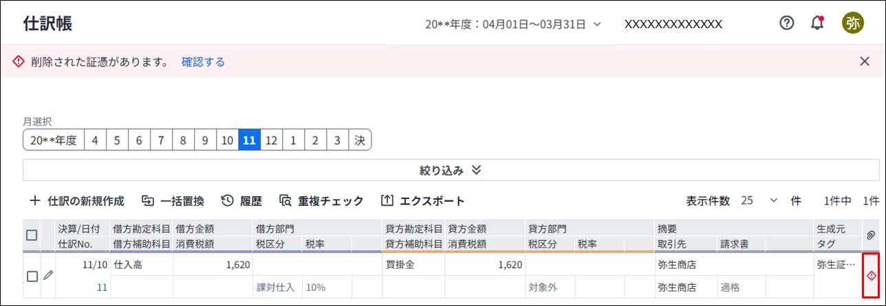Click the paperclip attachment column icon
886x306 pixels.
click(x=870, y=235)
